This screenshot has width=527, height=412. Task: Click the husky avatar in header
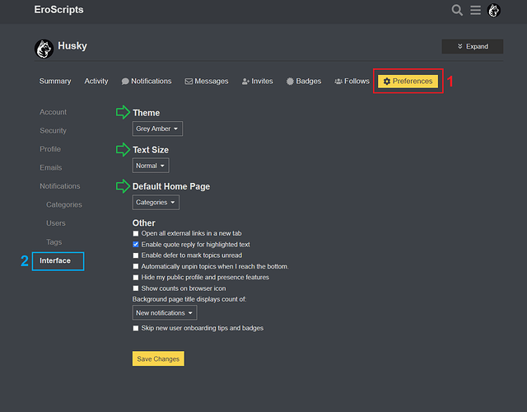click(494, 11)
